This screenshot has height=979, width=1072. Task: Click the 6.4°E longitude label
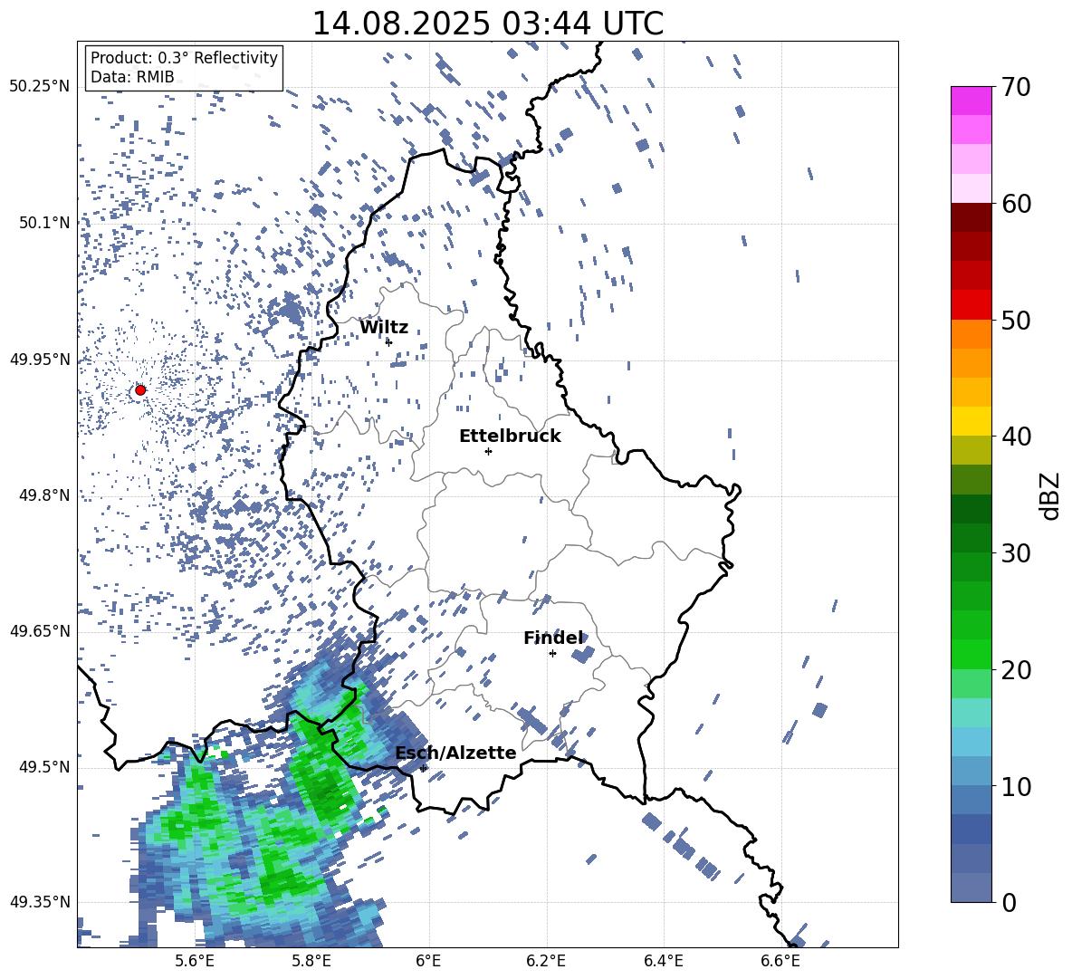pyautogui.click(x=663, y=961)
